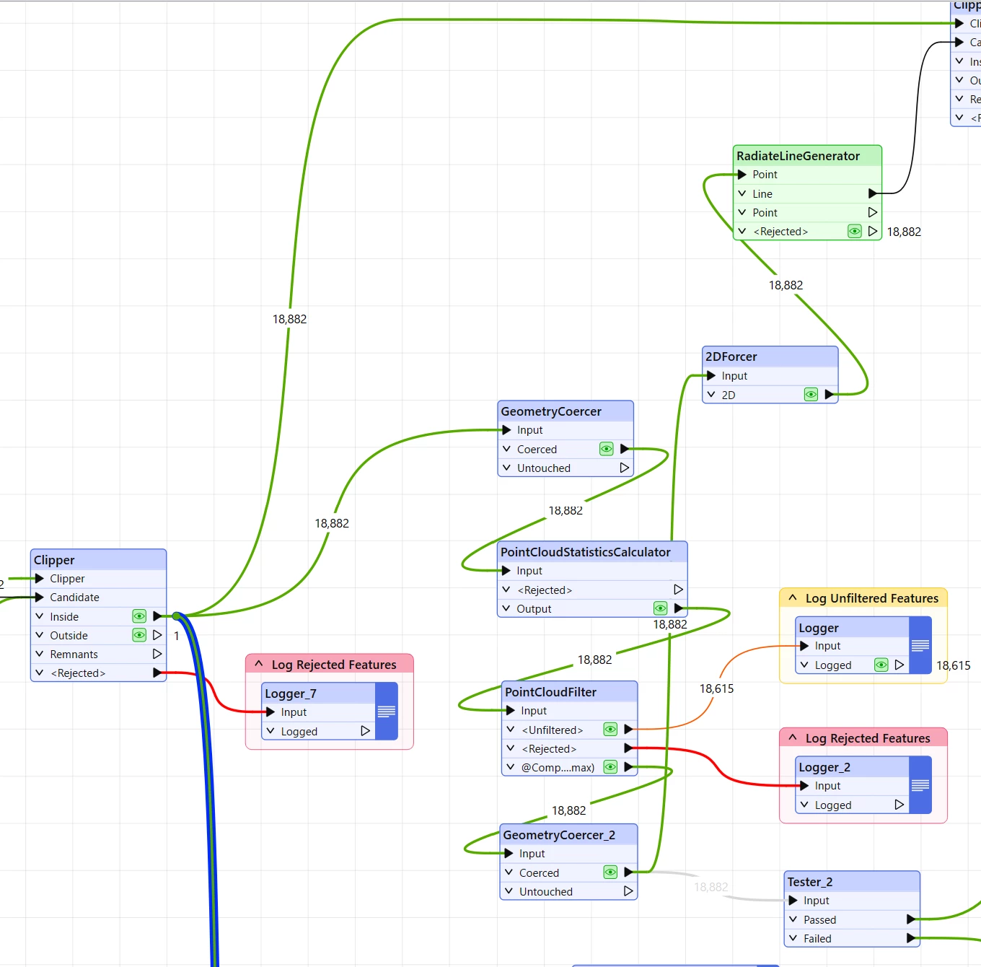The height and width of the screenshot is (967, 981).
Task: Click GeometryCoercer Untouched output arrow
Action: (x=625, y=468)
